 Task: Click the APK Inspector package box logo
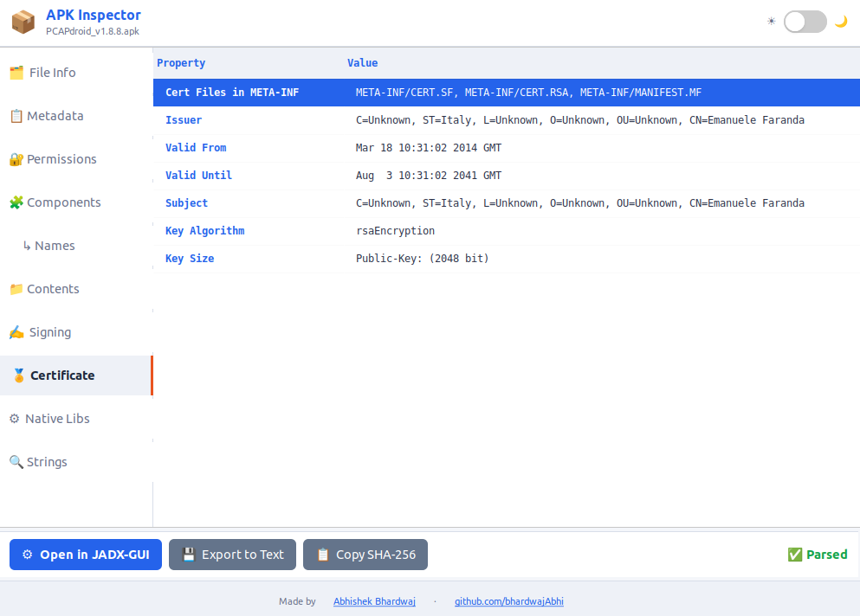pos(23,22)
